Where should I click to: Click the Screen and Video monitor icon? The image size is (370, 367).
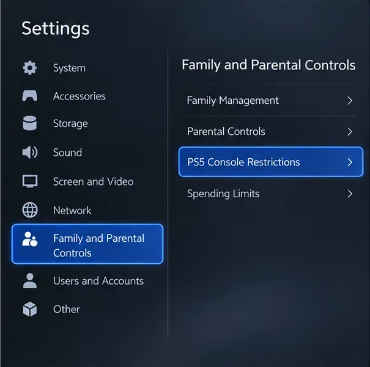pos(30,181)
